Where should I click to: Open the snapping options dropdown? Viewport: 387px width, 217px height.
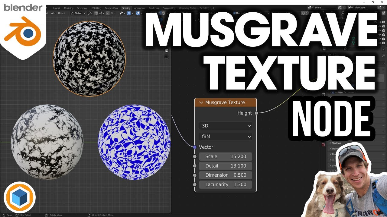(101, 13)
